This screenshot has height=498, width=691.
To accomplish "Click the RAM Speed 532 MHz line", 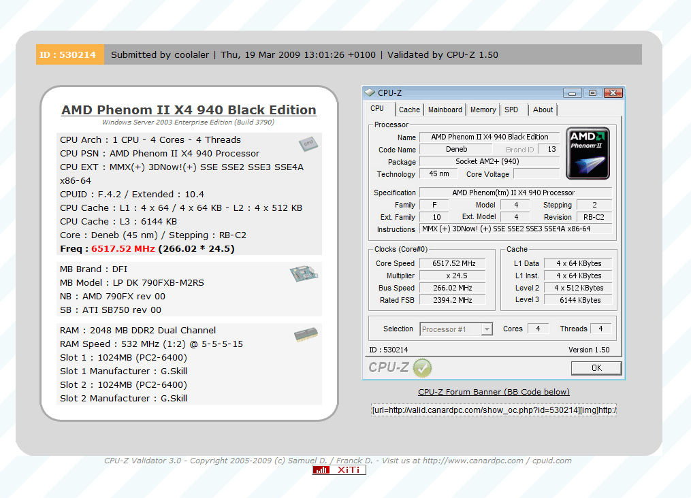I will [x=151, y=344].
